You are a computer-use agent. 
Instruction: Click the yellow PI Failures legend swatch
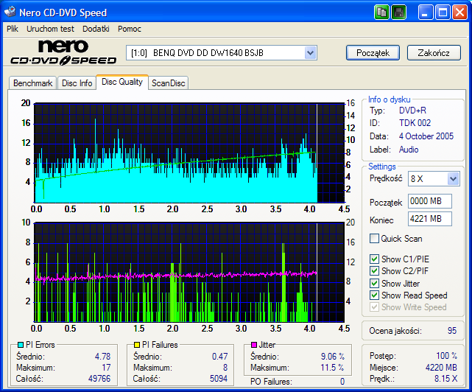click(x=137, y=345)
